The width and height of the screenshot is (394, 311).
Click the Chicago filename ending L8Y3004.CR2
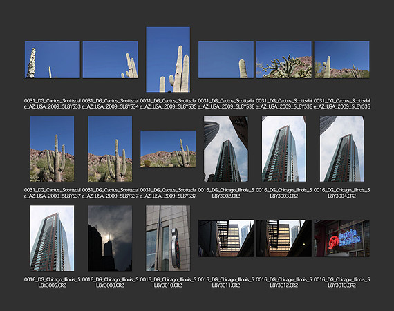coord(341,193)
